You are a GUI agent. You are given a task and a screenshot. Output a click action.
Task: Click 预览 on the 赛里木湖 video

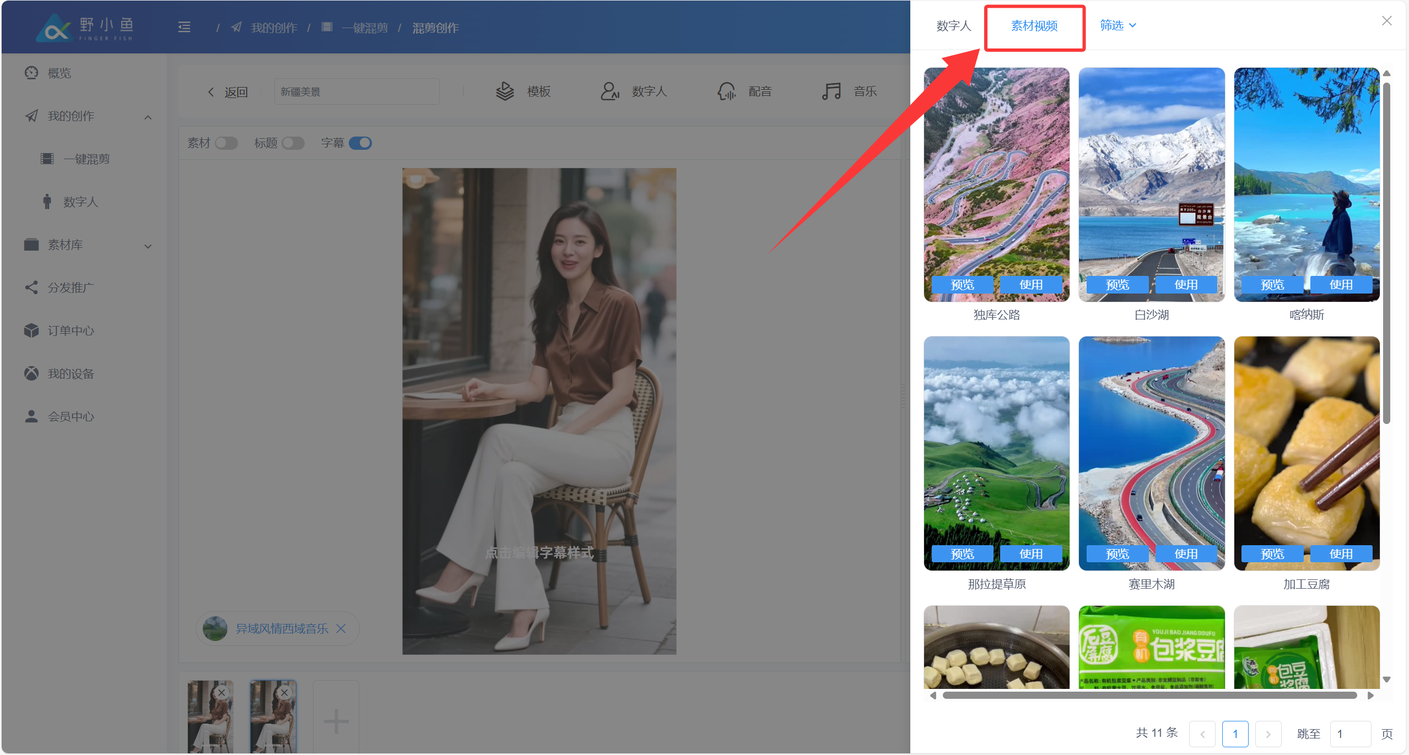pyautogui.click(x=1117, y=554)
